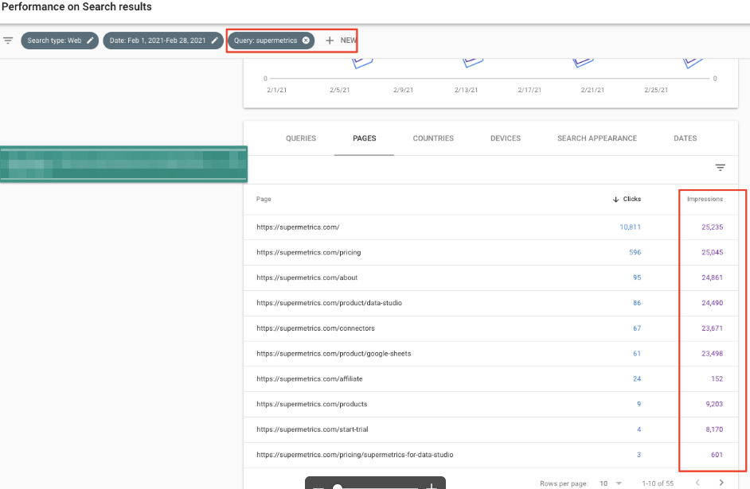Viewport: 750px width, 489px height.
Task: Add a new filter with plus NEW
Action: tap(341, 41)
